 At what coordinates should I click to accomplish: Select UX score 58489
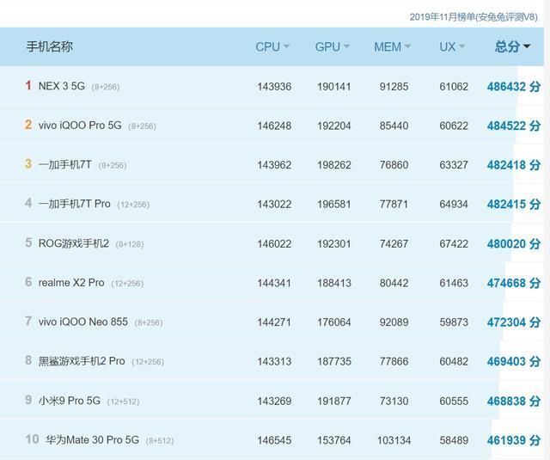click(x=454, y=440)
